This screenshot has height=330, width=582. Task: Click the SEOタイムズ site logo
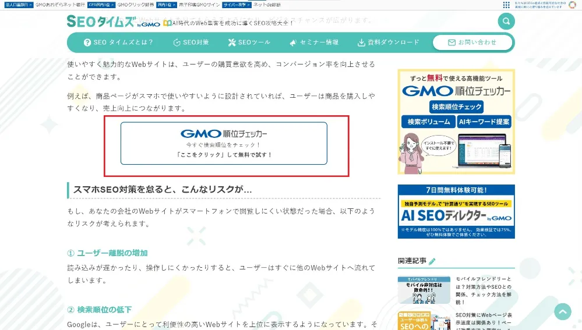click(x=113, y=22)
